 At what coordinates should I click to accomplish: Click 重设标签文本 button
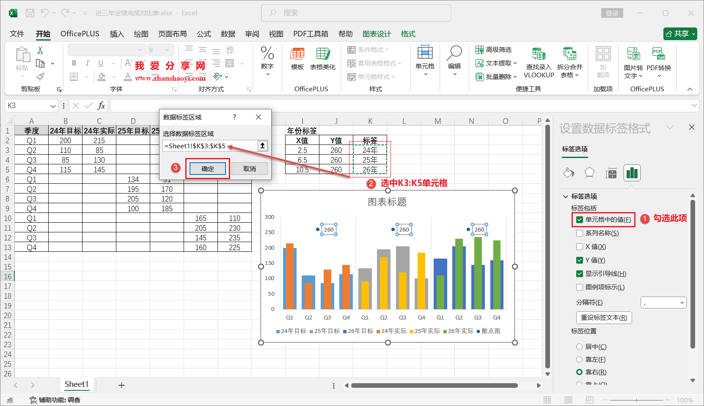point(604,318)
